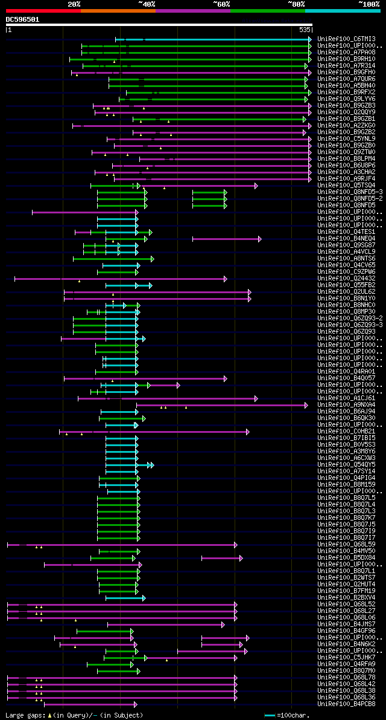Click the query end position label 535
Screen dimensions: 386x720
coord(305,30)
